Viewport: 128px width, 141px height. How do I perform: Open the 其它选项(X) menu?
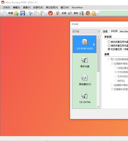pyautogui.click(x=52, y=8)
